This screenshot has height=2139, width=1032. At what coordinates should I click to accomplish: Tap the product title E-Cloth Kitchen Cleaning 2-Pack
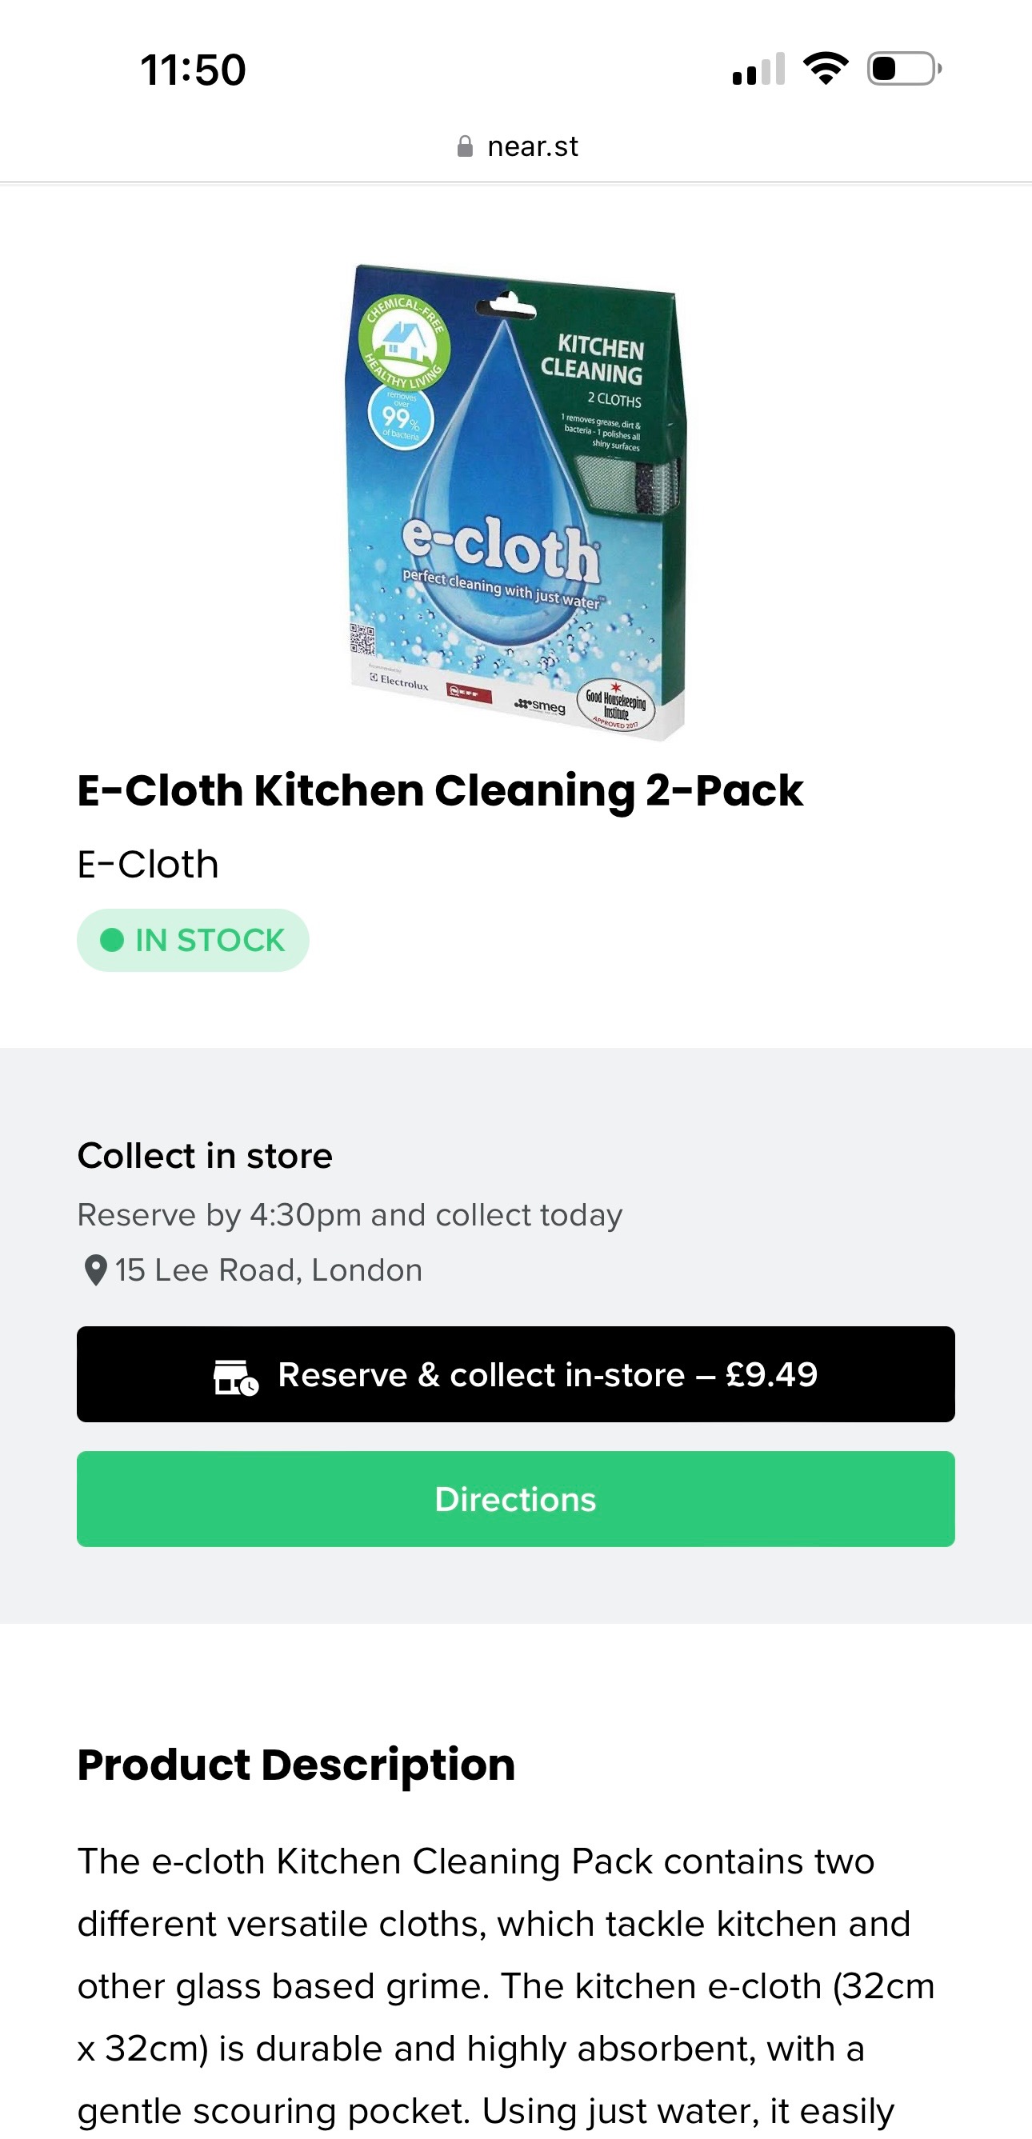440,790
